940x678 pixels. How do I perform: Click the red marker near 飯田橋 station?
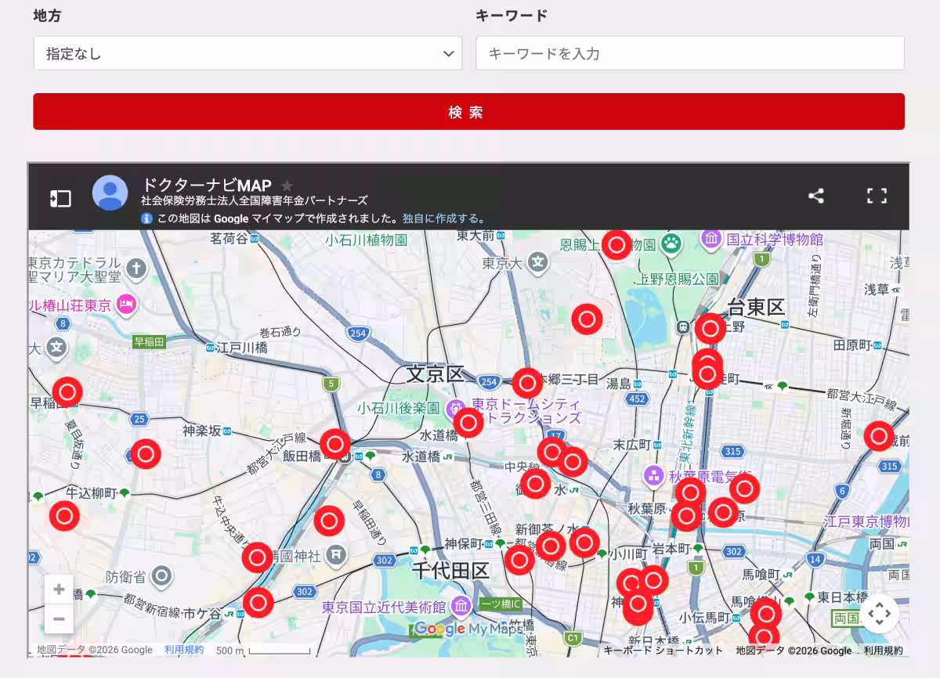pyautogui.click(x=335, y=444)
